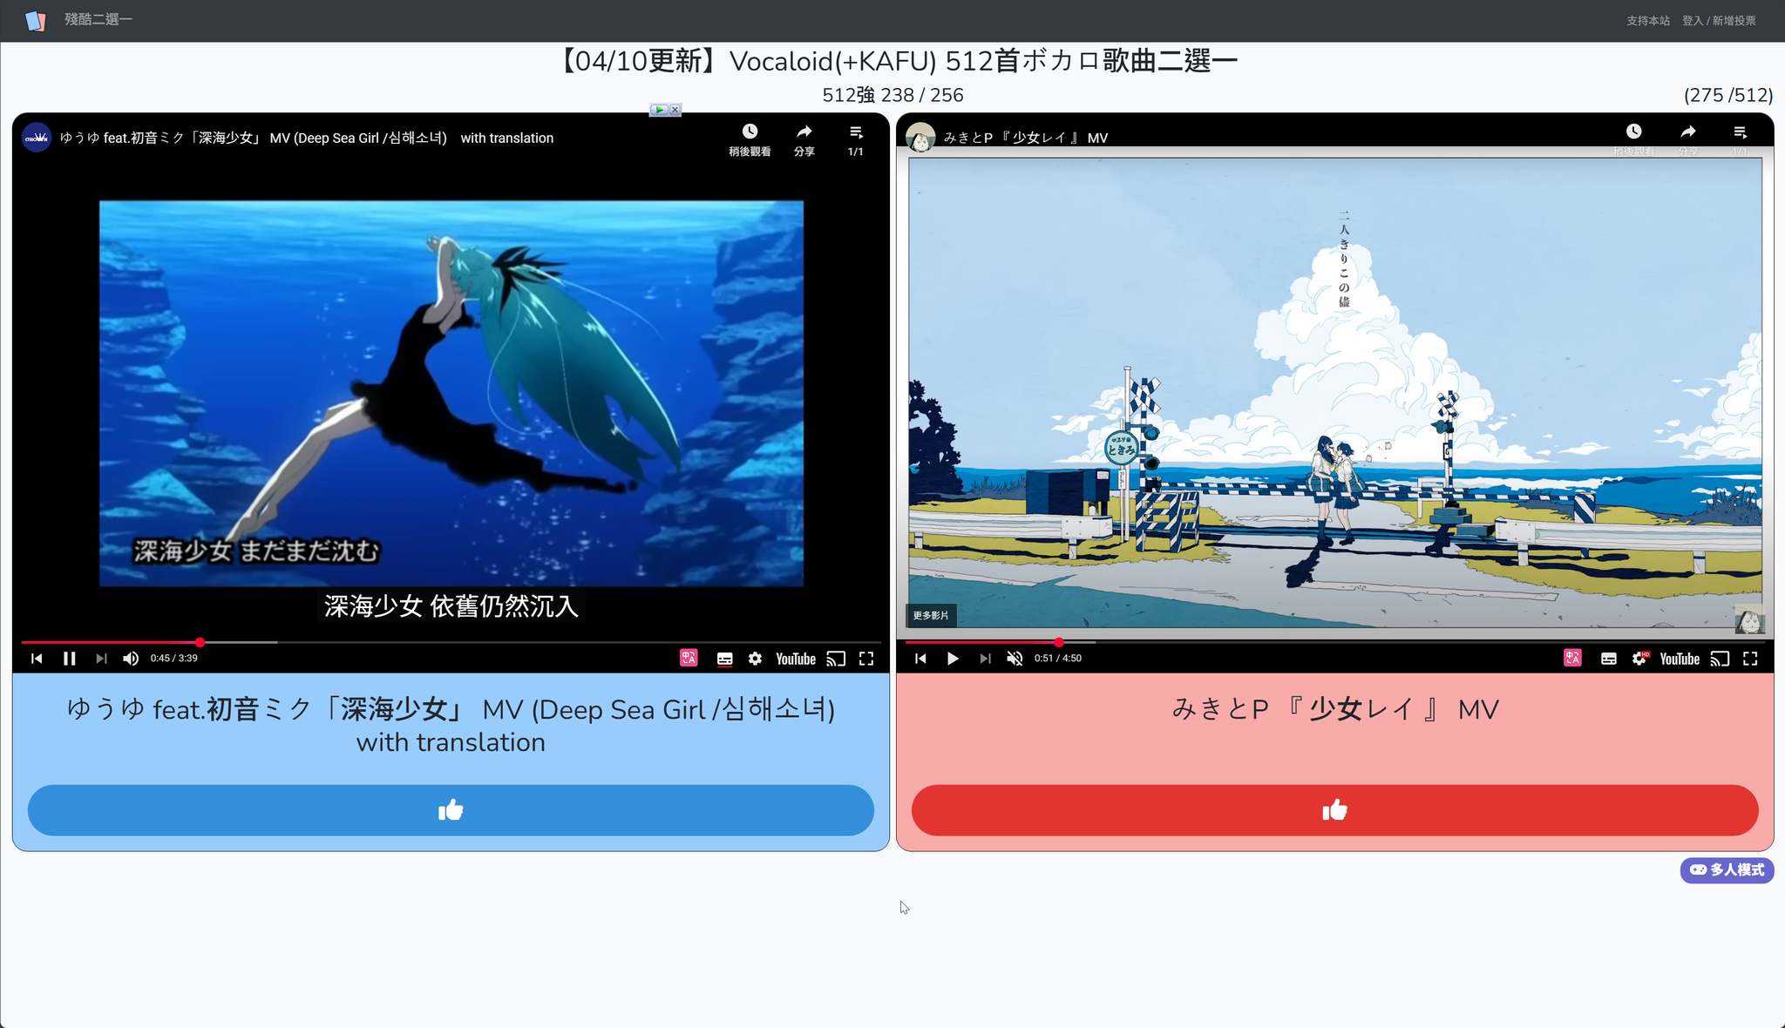Open みきとP『少女レイ』MV title link
The height and width of the screenshot is (1028, 1785).
(1026, 138)
